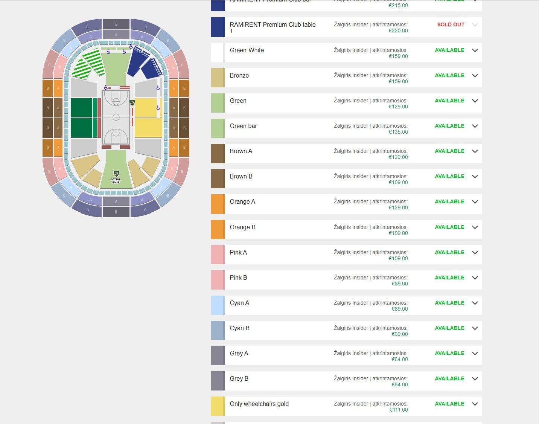Select the left wheelchair icon above top green section

tap(108, 52)
